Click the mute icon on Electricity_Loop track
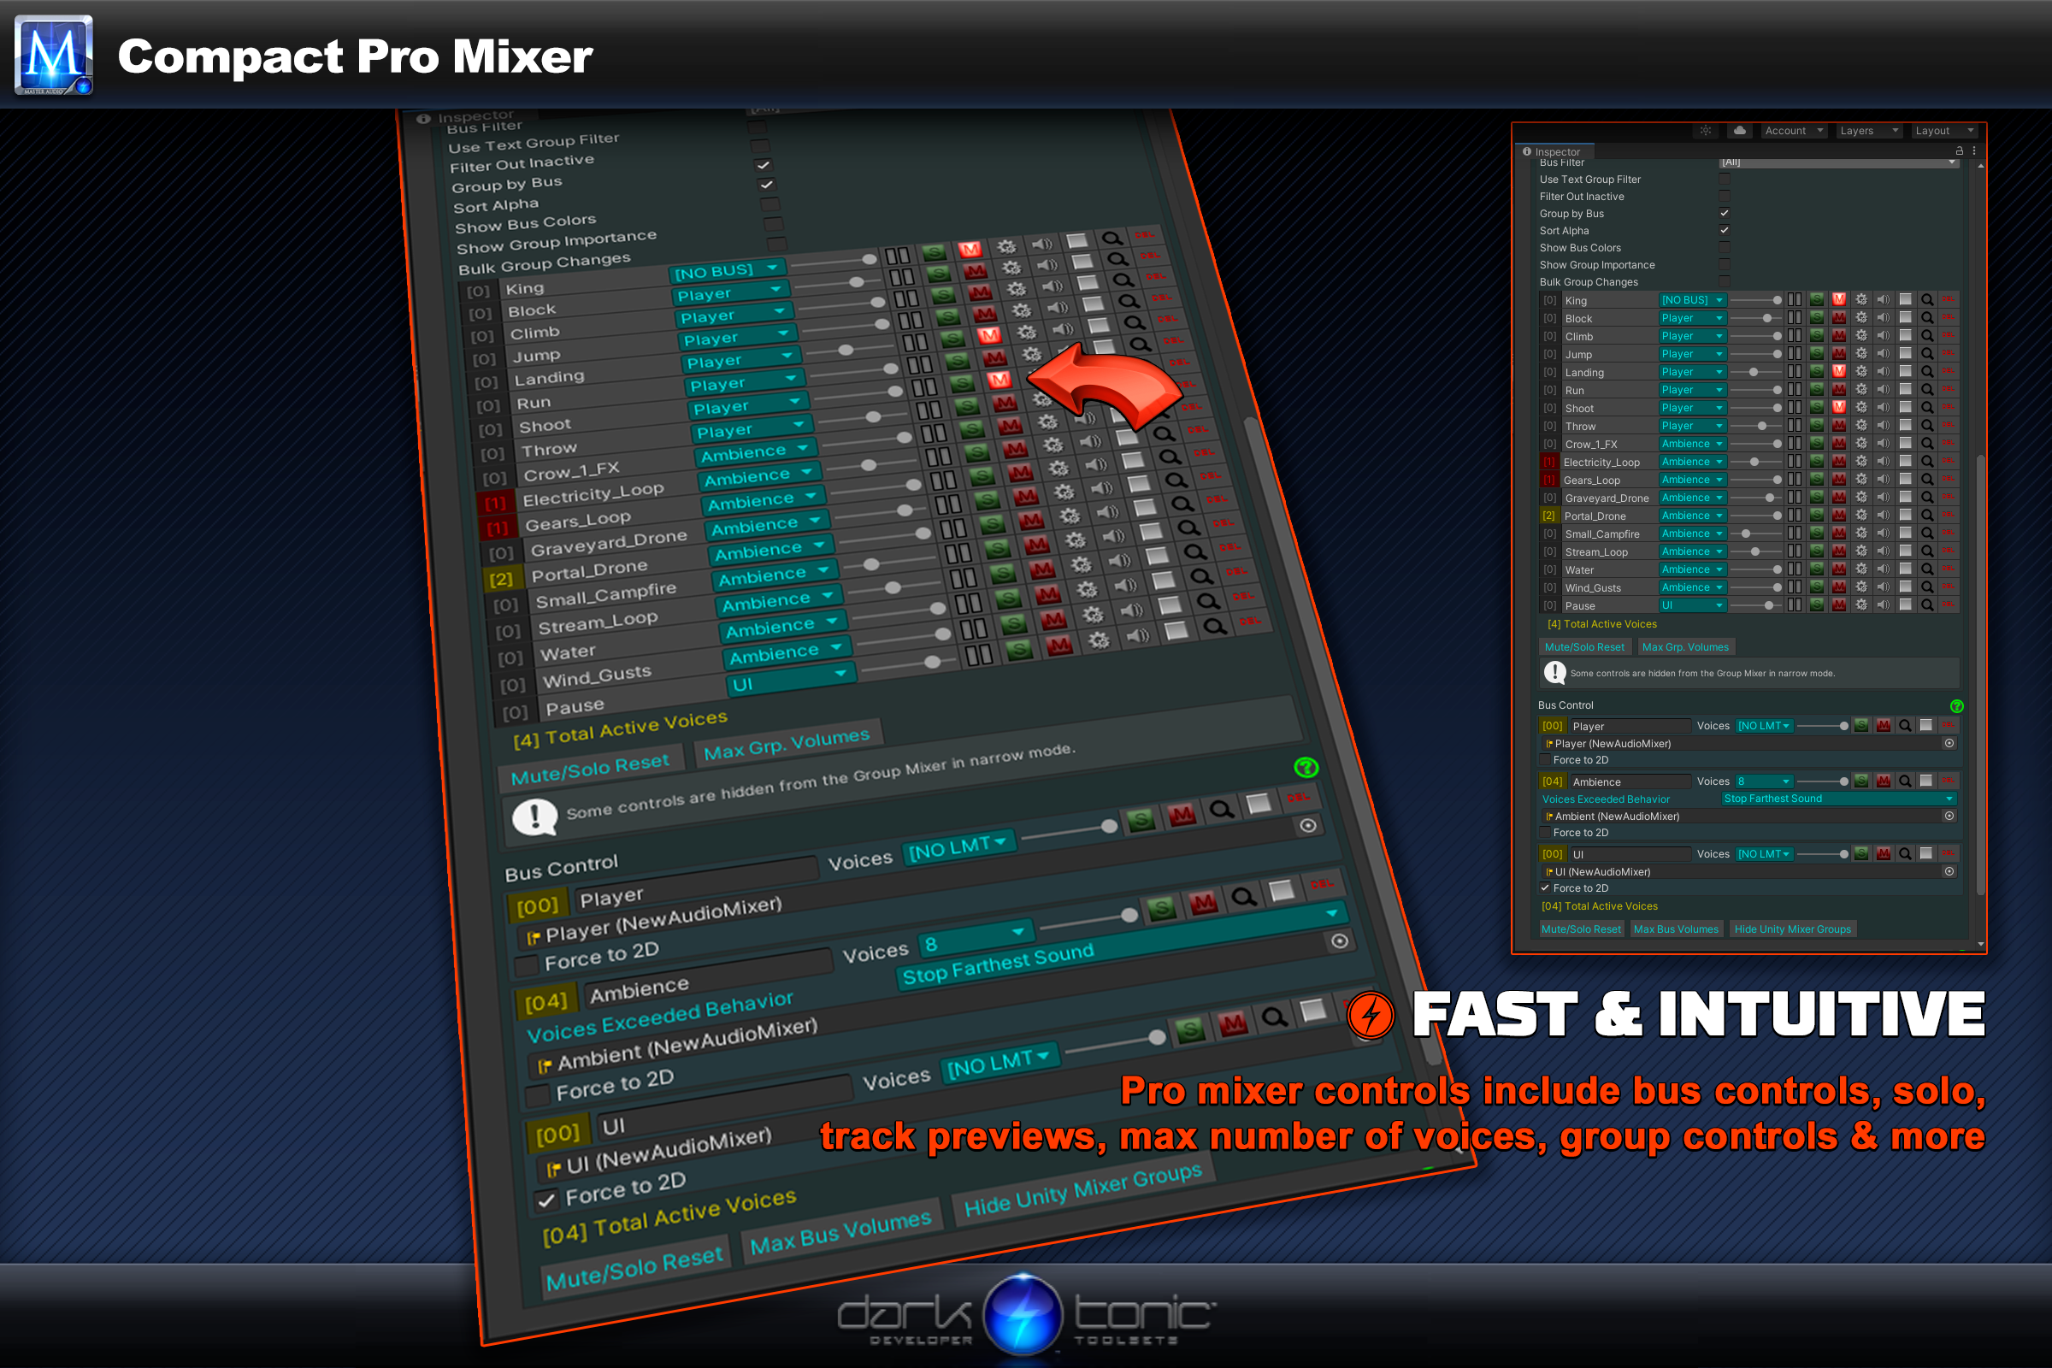Screen dimensions: 2052x1368 click(1023, 498)
